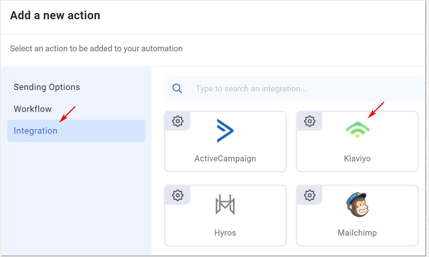Image resolution: width=429 pixels, height=257 pixels.
Task: Open the Sending Options category
Action: 47,87
